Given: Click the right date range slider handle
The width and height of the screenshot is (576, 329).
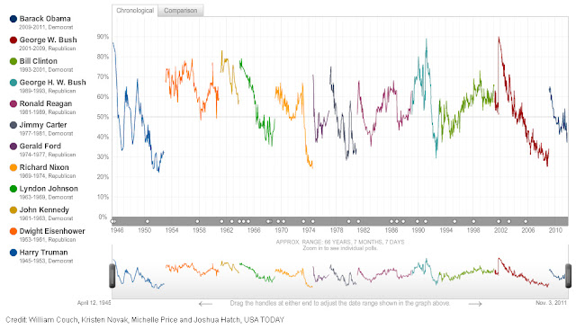Looking at the screenshot, I should click(x=568, y=275).
